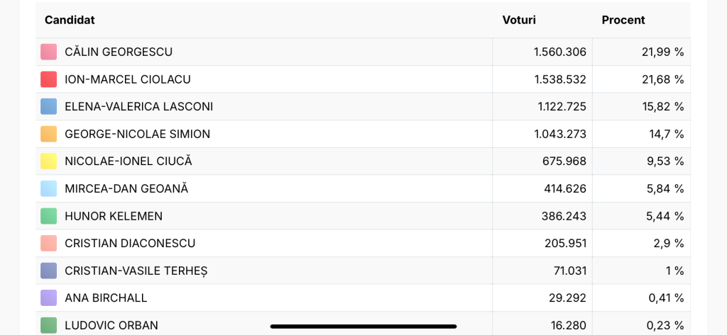Select Ion-Marcel Ciolacu's red color square
Screen dimensions: 727x335
[48, 79]
